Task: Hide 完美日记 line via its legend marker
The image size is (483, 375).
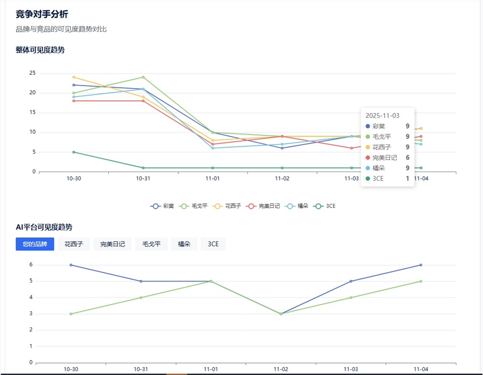Action: [251, 206]
